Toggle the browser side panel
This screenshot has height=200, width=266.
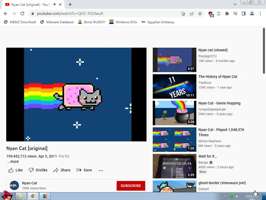click(243, 14)
